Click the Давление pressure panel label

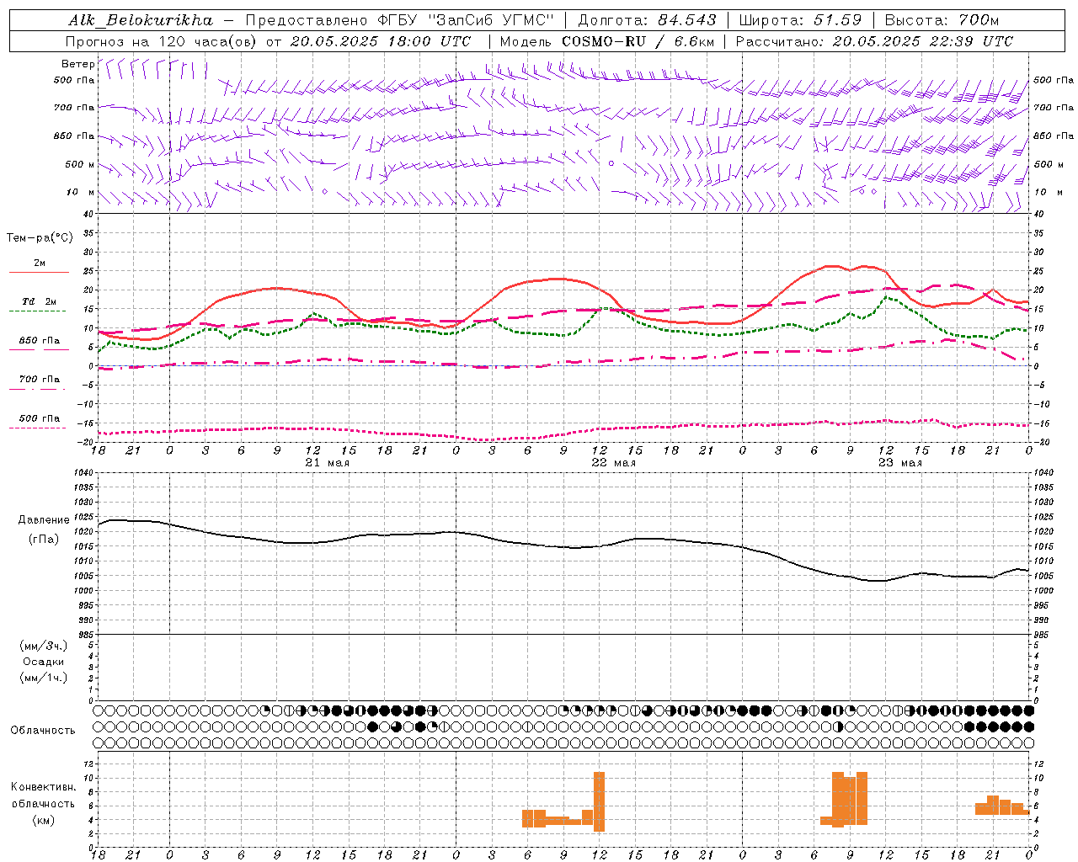[x=44, y=520]
